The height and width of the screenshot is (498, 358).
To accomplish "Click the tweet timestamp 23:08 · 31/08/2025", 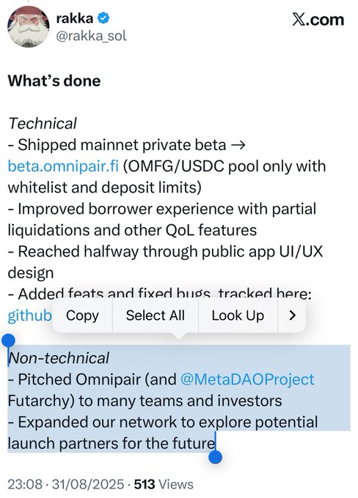I will pos(66,484).
